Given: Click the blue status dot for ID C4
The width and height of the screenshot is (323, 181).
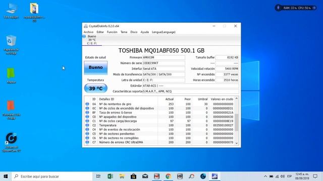Looking at the screenshot, I should point(87,130).
